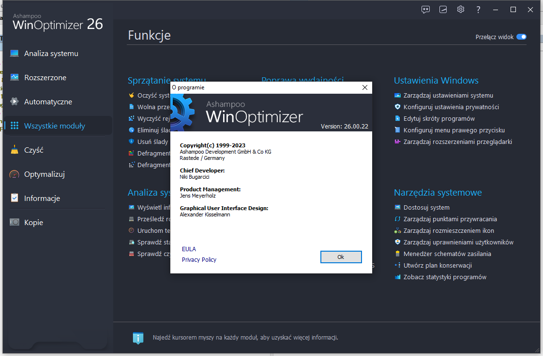Click the Informacje checklist icon

15,198
